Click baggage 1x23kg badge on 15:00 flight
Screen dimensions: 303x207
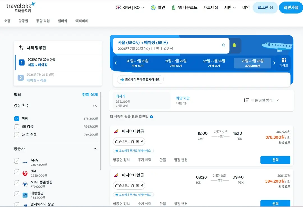[x=129, y=141]
